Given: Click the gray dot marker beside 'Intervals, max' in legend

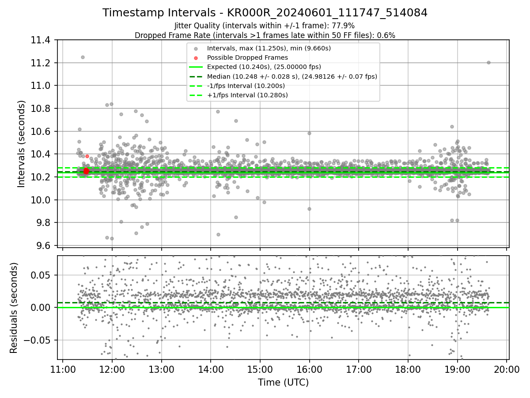Looking at the screenshot, I should pyautogui.click(x=196, y=48).
